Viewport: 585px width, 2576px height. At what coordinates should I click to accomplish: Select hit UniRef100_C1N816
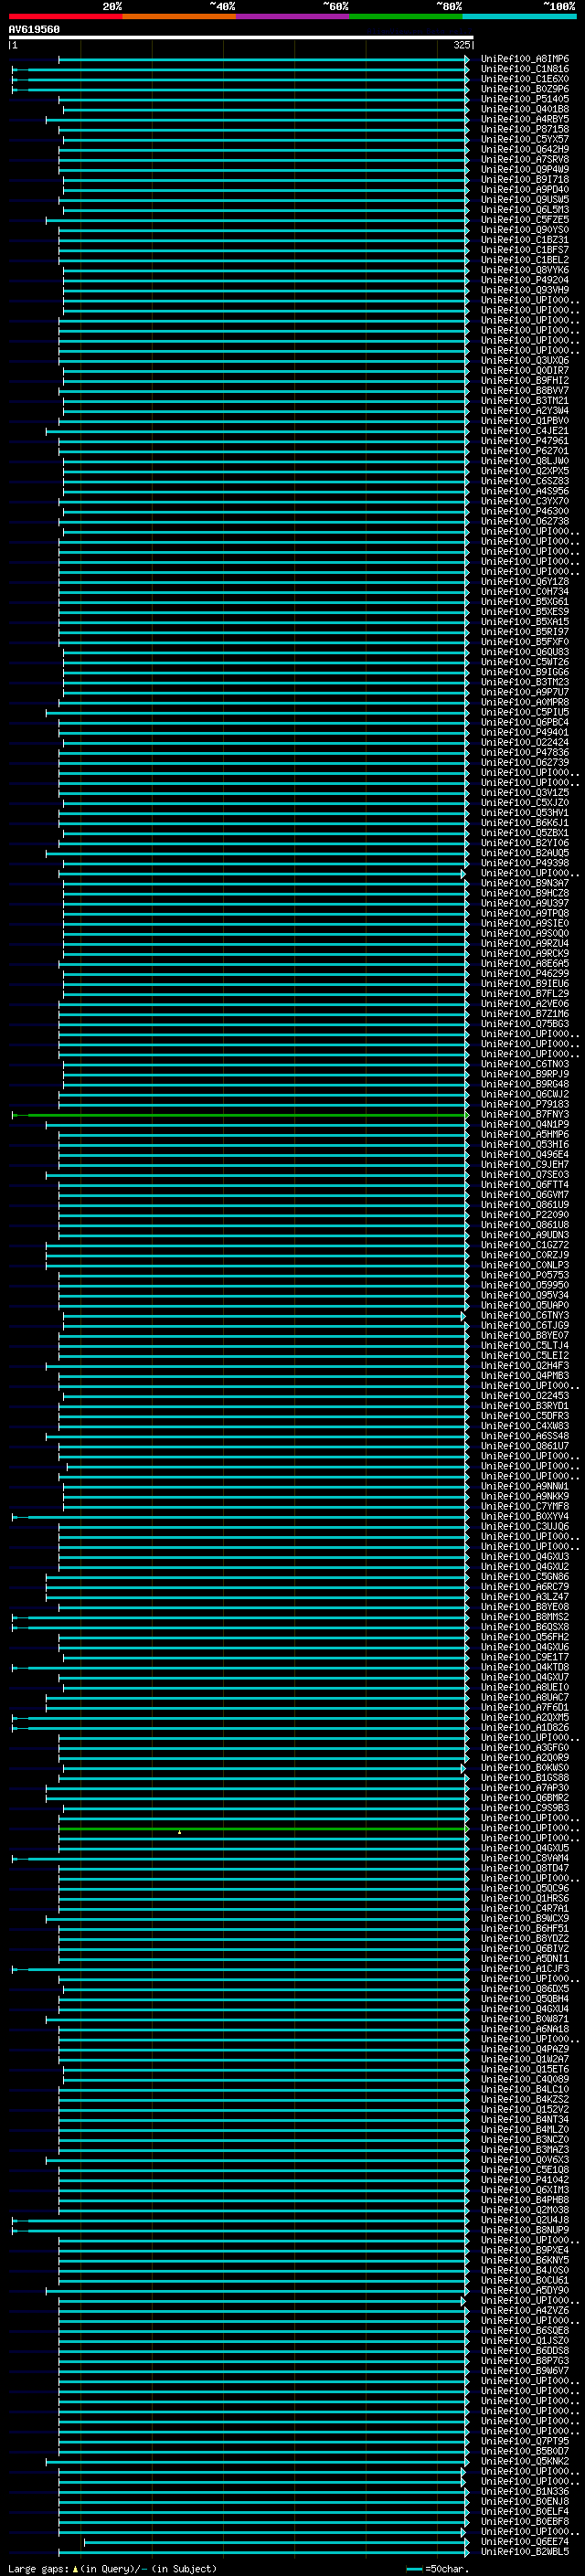pos(524,70)
